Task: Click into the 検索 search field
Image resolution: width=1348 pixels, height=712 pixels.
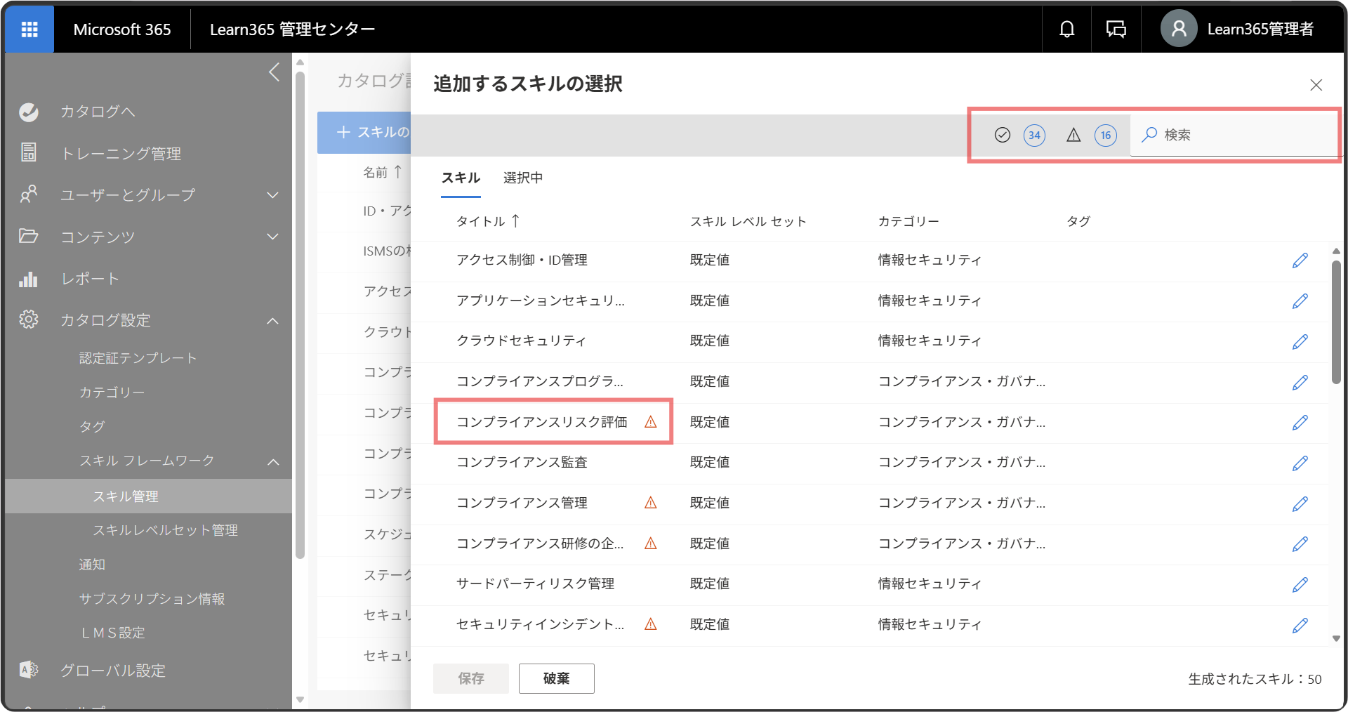Action: click(x=1236, y=135)
